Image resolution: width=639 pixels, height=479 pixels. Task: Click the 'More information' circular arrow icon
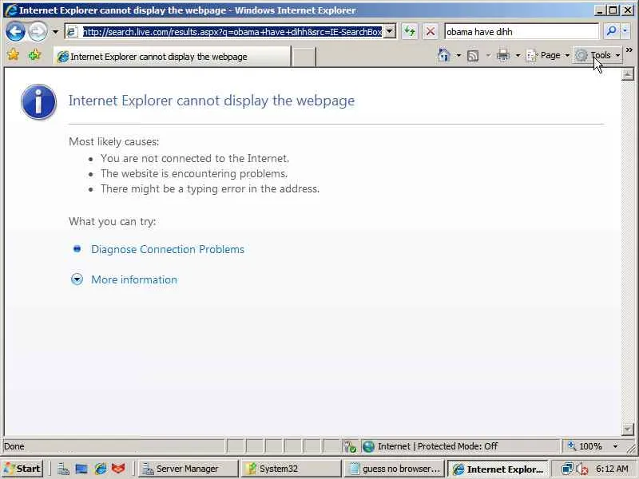tap(77, 279)
